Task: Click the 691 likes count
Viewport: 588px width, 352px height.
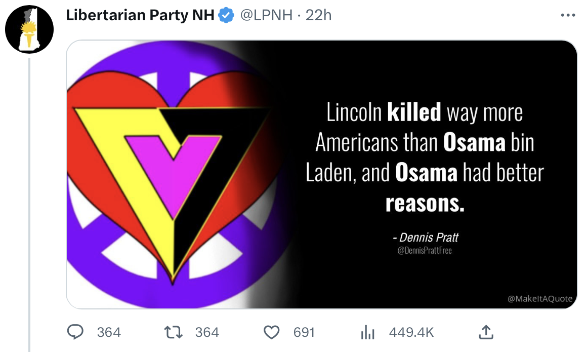Action: (x=304, y=332)
